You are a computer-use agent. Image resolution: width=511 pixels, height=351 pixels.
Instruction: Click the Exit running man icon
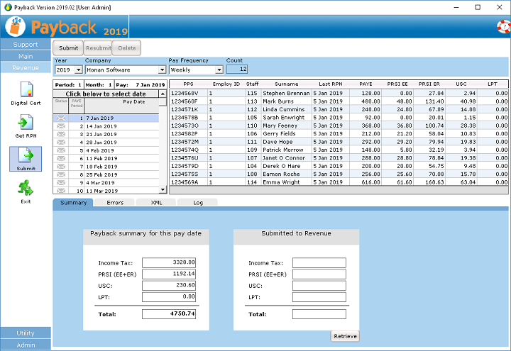pos(26,188)
